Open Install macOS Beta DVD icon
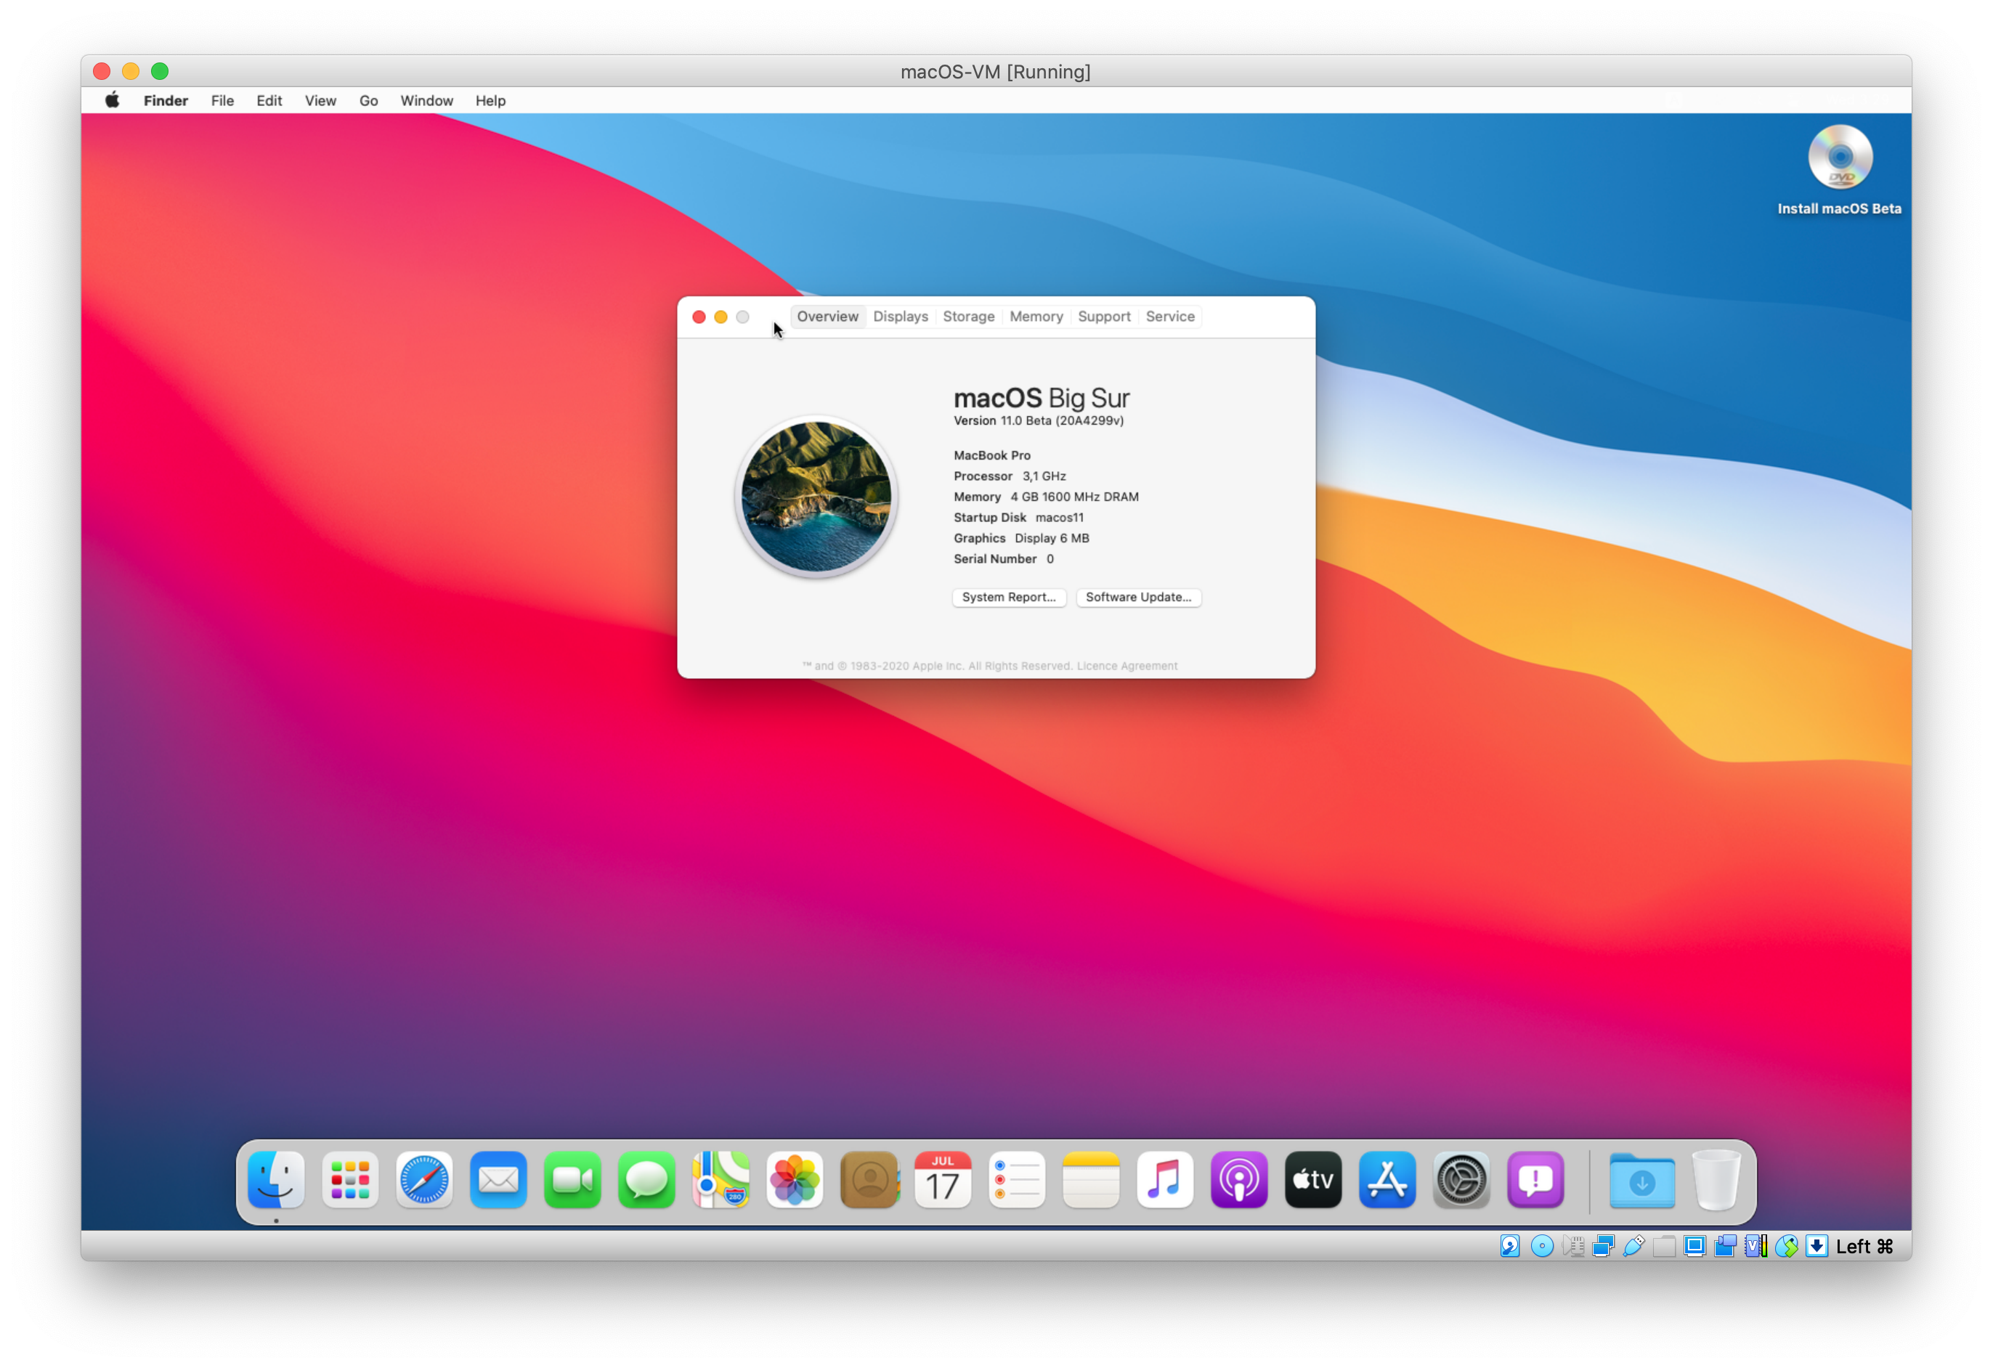This screenshot has height=1368, width=1993. point(1840,158)
